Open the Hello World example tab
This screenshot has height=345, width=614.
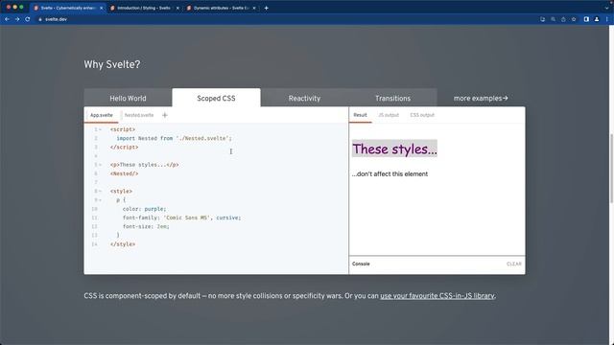[128, 98]
